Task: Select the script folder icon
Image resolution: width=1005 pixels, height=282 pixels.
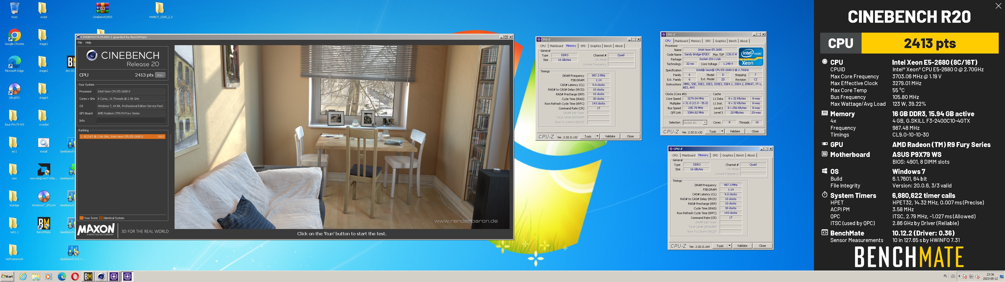Action: [x=43, y=10]
